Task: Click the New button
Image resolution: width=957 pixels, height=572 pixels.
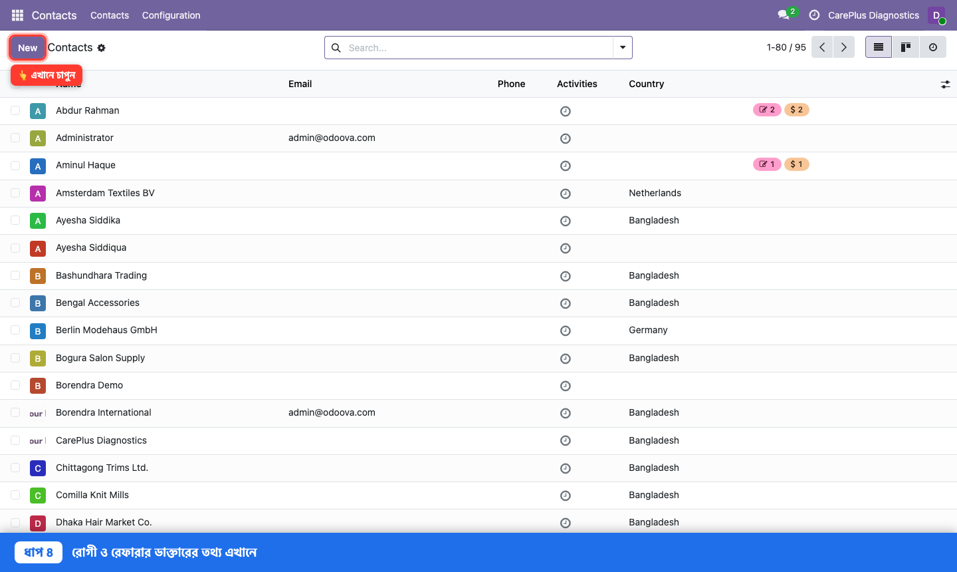Action: [x=28, y=48]
